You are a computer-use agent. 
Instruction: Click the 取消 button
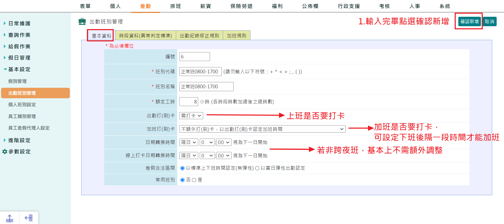click(490, 21)
